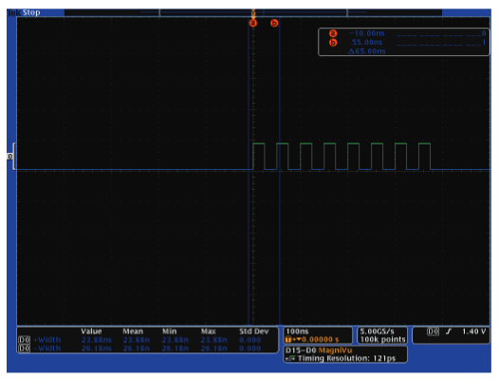This screenshot has height=379, width=499.
Task: Click the D0 badge beside -Width
Action: click(x=24, y=348)
